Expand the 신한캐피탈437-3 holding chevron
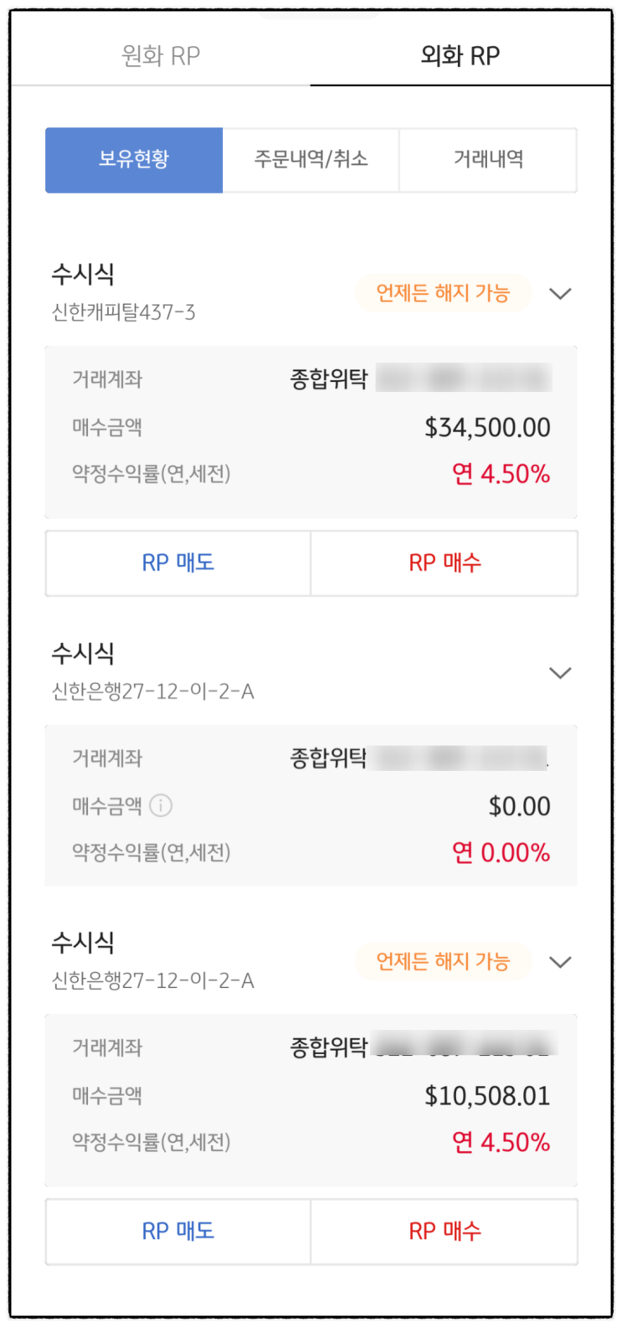Image resolution: width=622 pixels, height=1327 pixels. point(560,294)
